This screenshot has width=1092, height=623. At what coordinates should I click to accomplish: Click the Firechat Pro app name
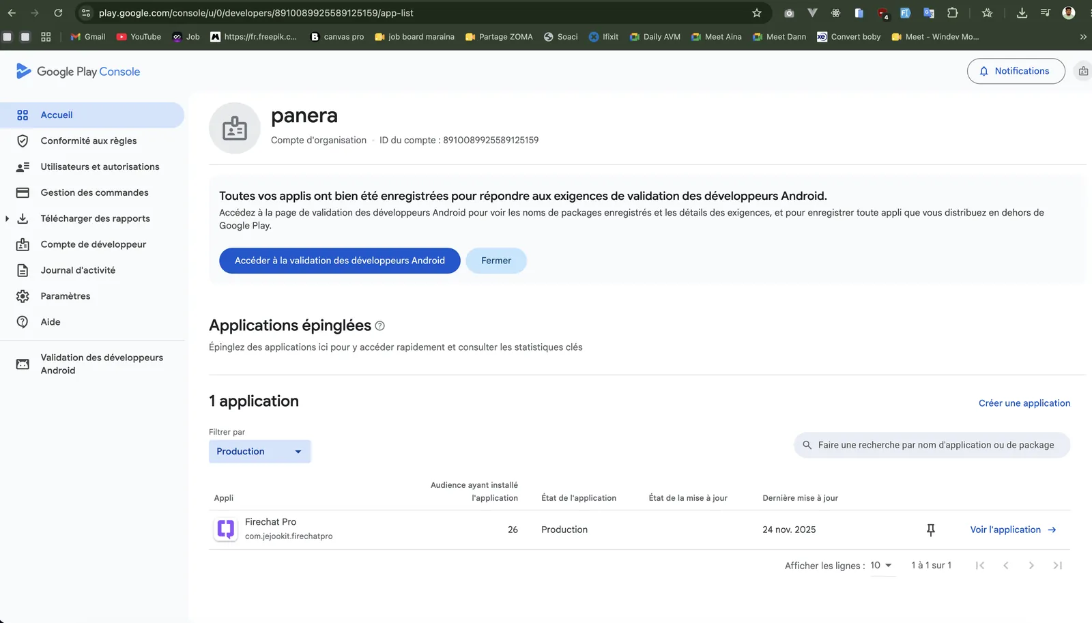coord(271,522)
